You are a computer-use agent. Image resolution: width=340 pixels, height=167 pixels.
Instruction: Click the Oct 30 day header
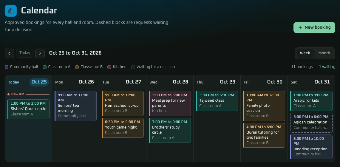point(264,82)
